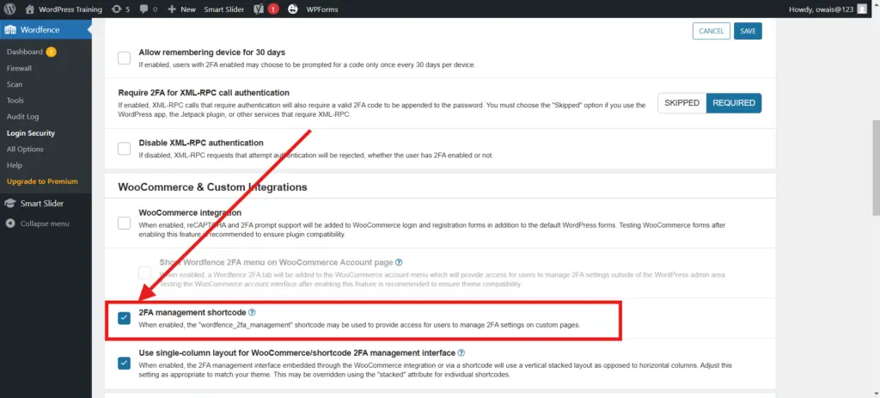Open the Audit Log page
This screenshot has height=398, width=880.
[22, 117]
